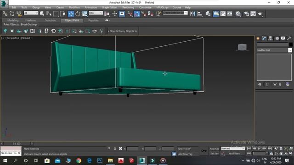Toggle the Graphite ribbon icon
Screen dimensions: 294x165
[216, 14]
